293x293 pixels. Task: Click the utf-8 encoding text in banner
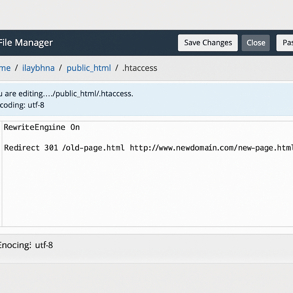click(x=36, y=105)
